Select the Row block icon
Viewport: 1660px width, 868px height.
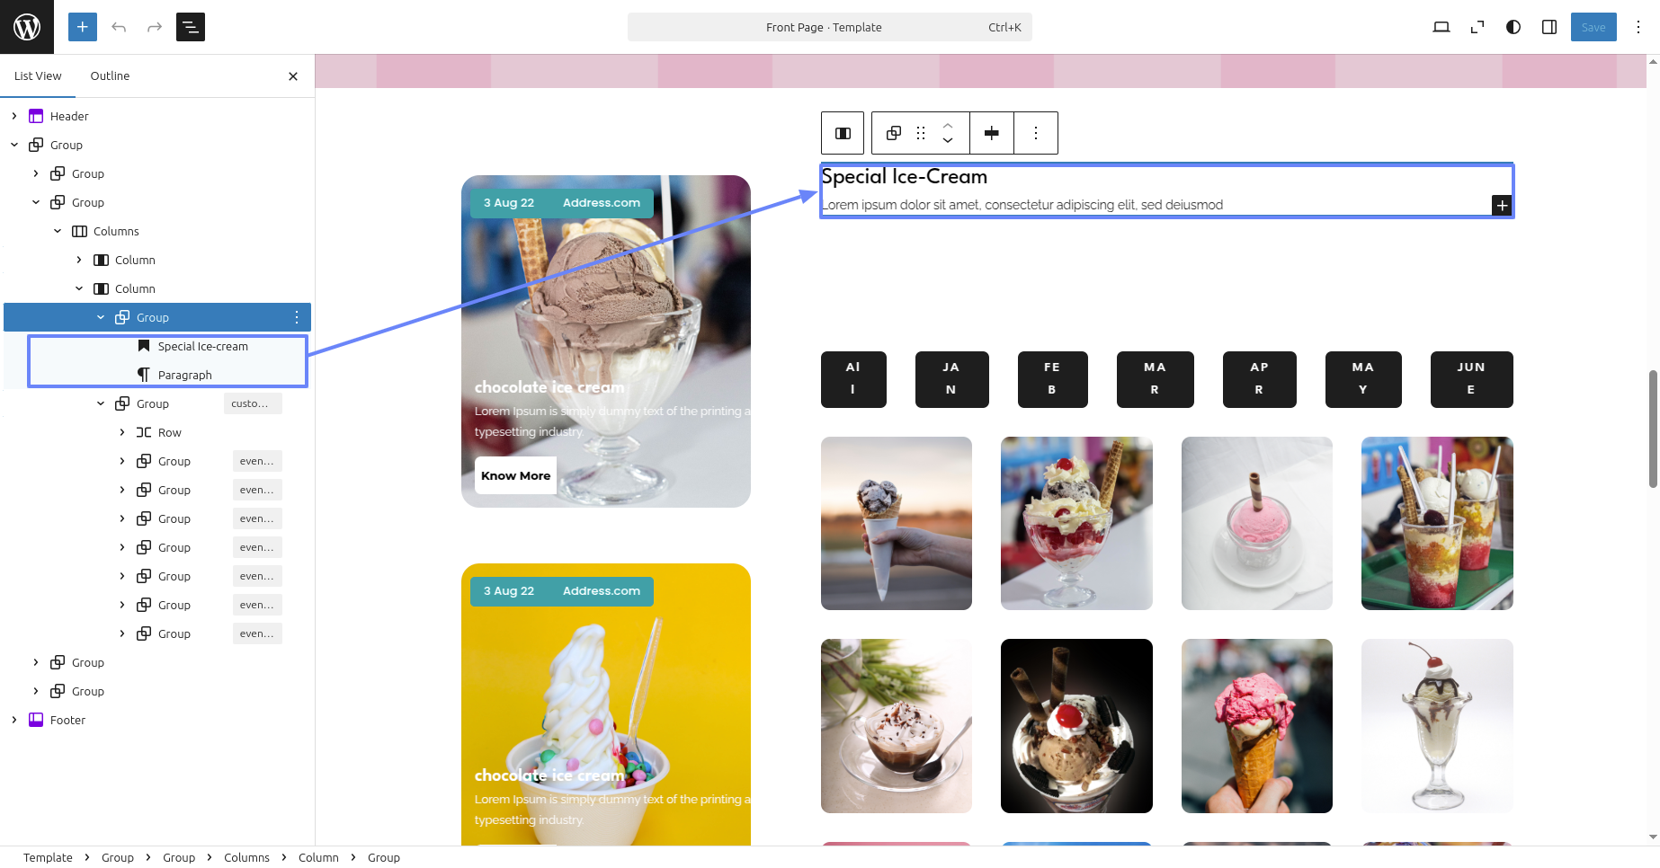(x=144, y=432)
